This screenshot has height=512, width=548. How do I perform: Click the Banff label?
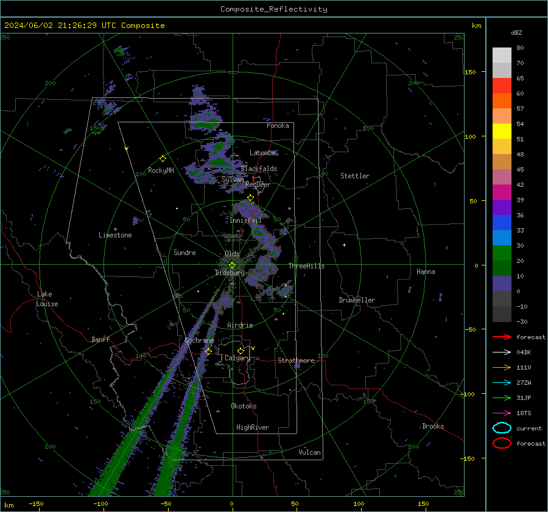pos(100,340)
